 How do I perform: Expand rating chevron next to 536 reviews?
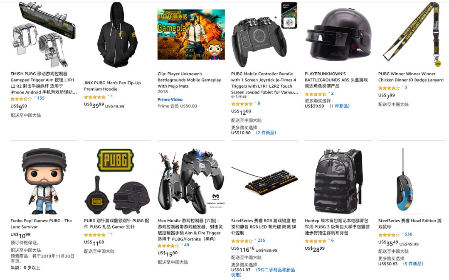402,234
